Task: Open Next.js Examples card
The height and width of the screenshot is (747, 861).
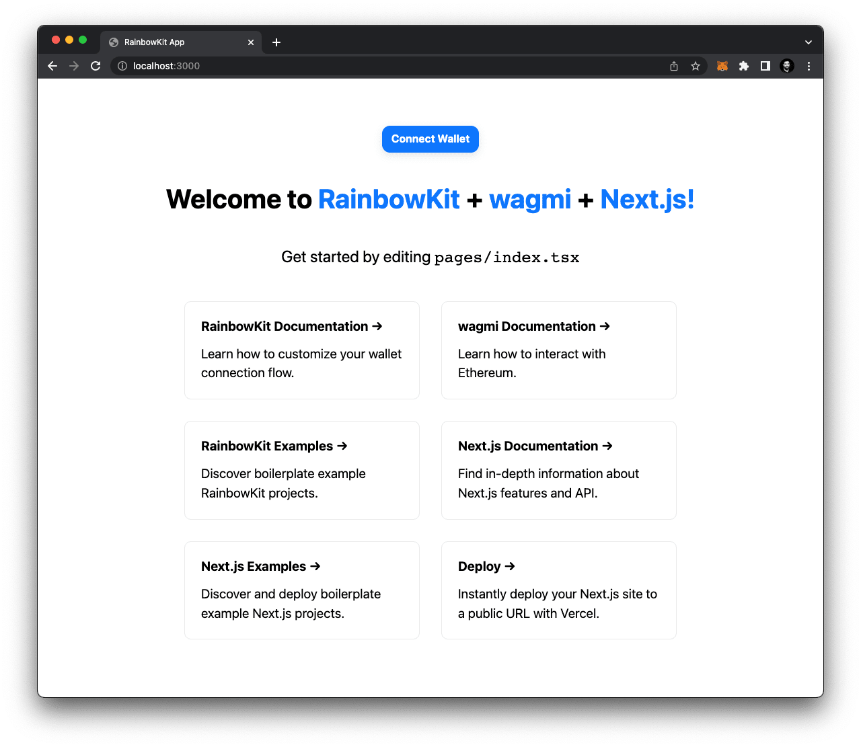Action: pos(302,590)
